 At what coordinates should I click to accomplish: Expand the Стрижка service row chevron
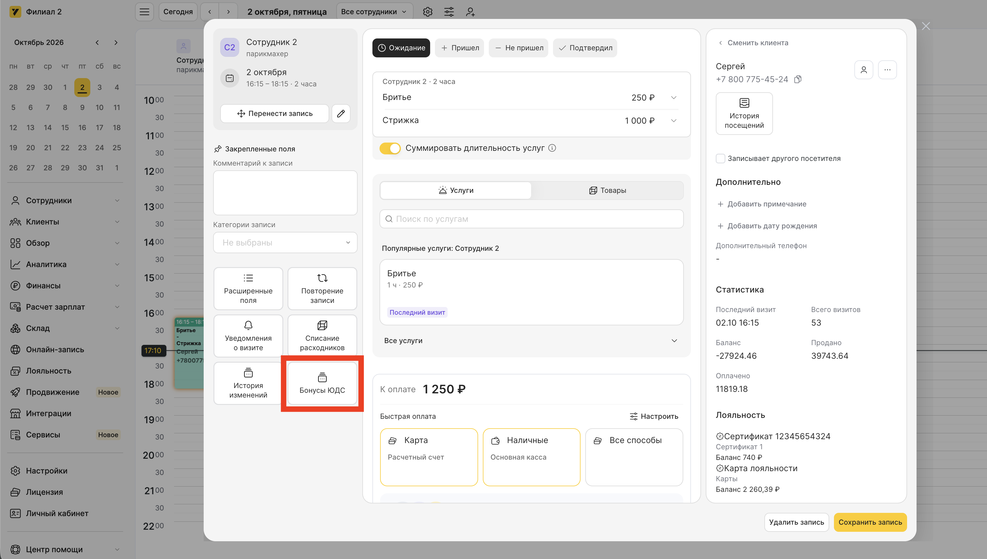point(673,121)
